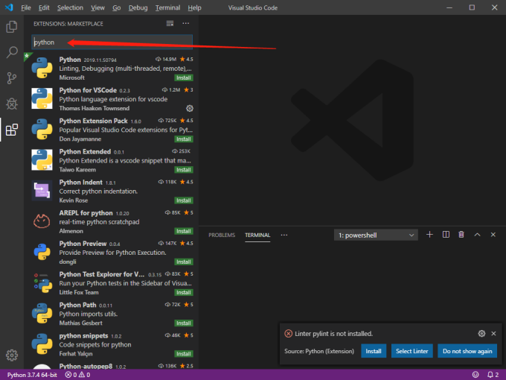
Task: Select Python Path extension title
Action: (77, 305)
